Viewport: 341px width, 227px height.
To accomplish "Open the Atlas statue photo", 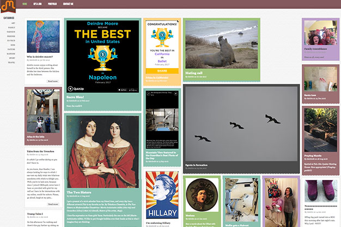I will 43,111.
